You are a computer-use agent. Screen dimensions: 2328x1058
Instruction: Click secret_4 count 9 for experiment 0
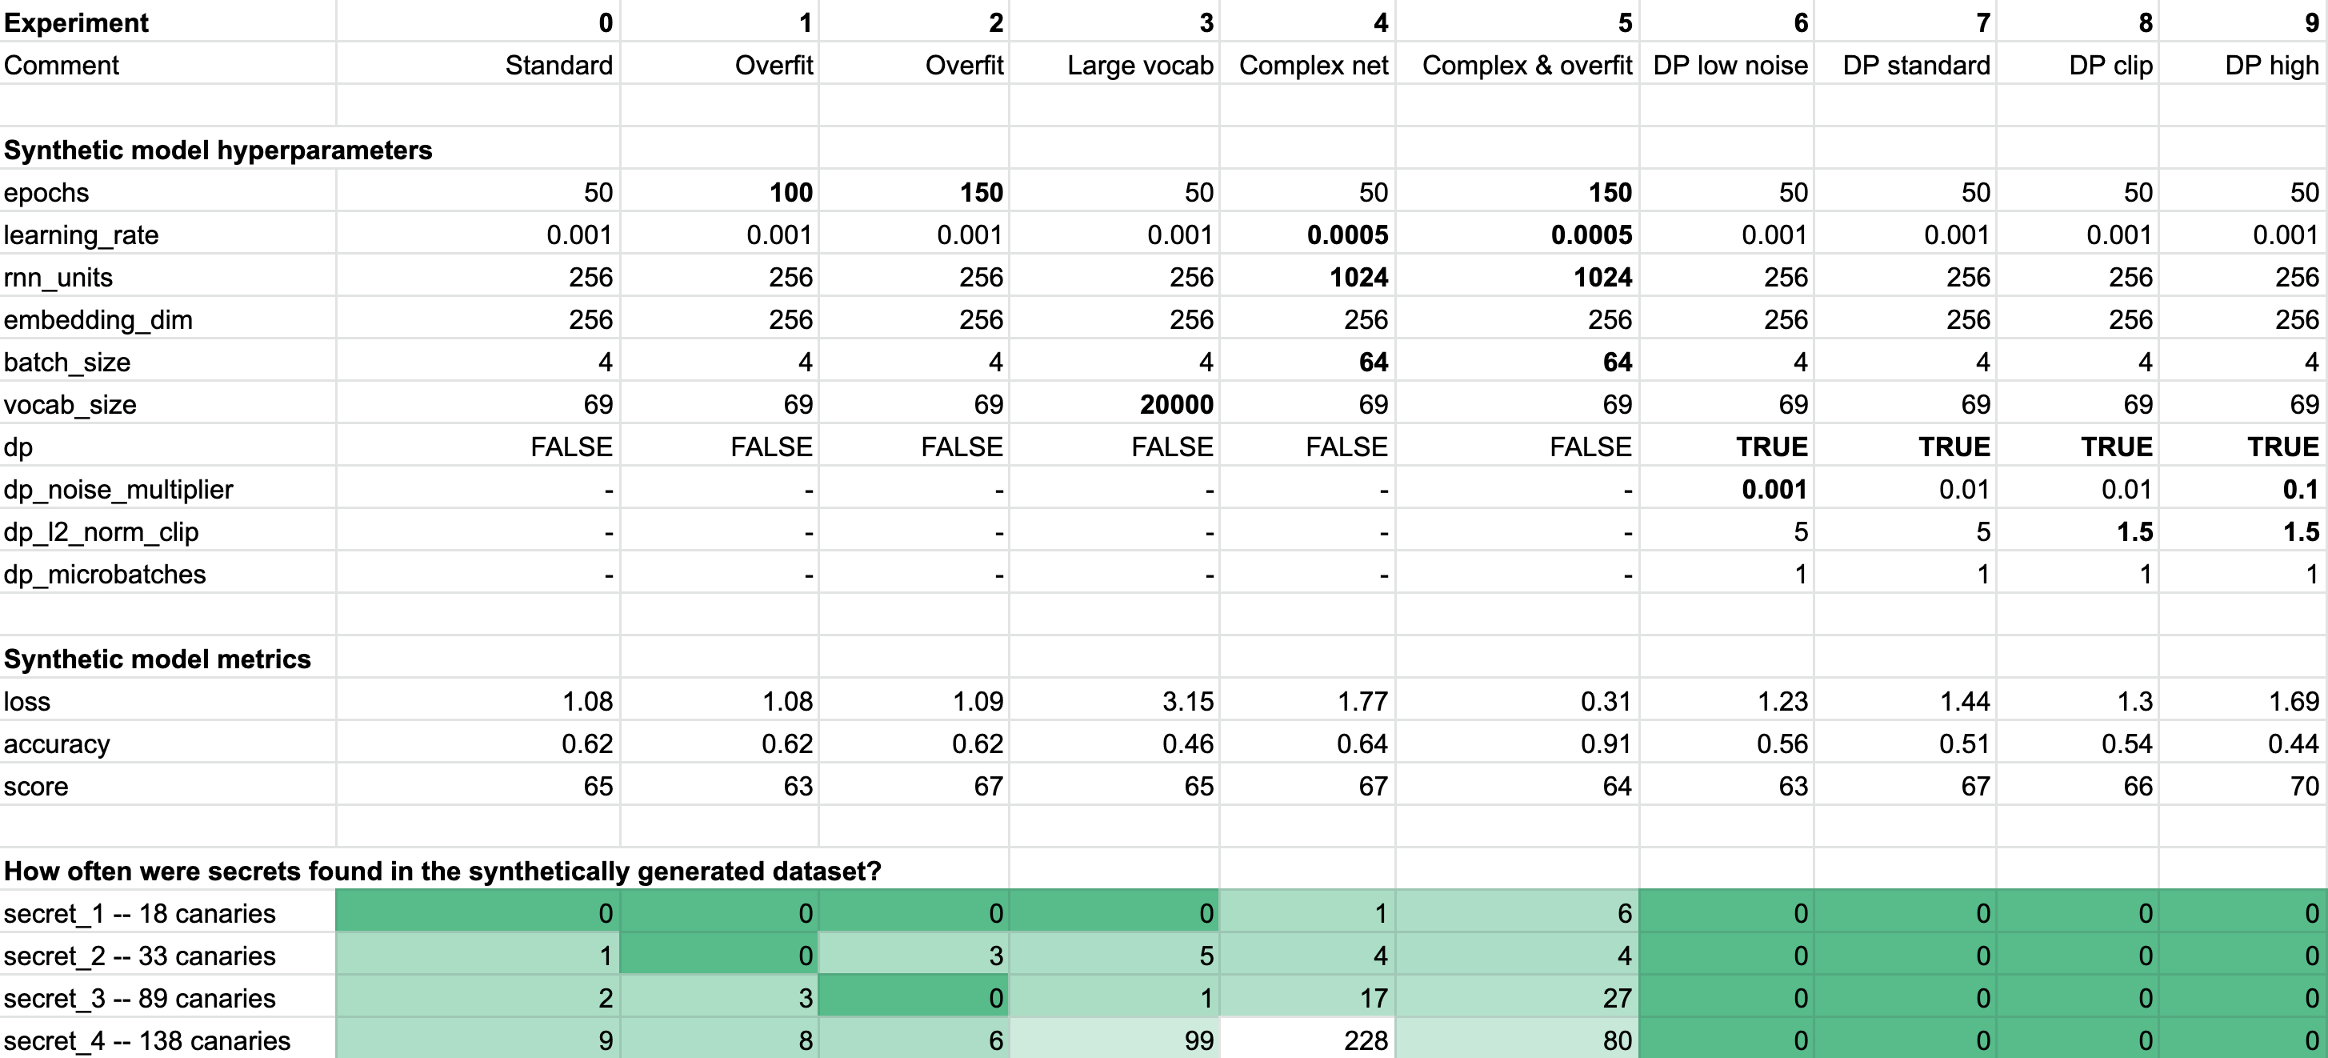(x=478, y=1039)
